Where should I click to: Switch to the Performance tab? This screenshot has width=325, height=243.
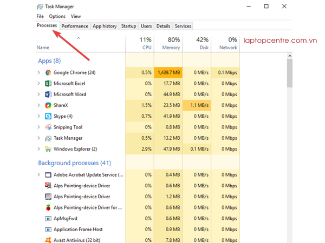[75, 26]
